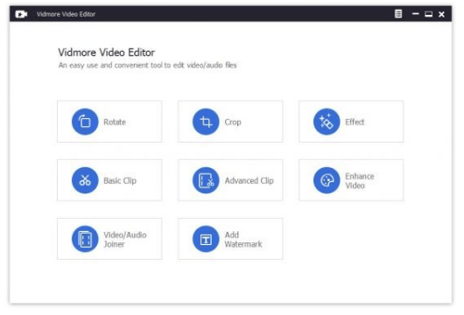This screenshot has width=464, height=315.
Task: Click the Crop text label
Action: click(x=233, y=122)
